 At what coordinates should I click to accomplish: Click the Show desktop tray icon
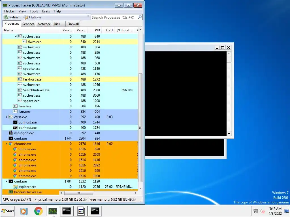tap(287, 211)
